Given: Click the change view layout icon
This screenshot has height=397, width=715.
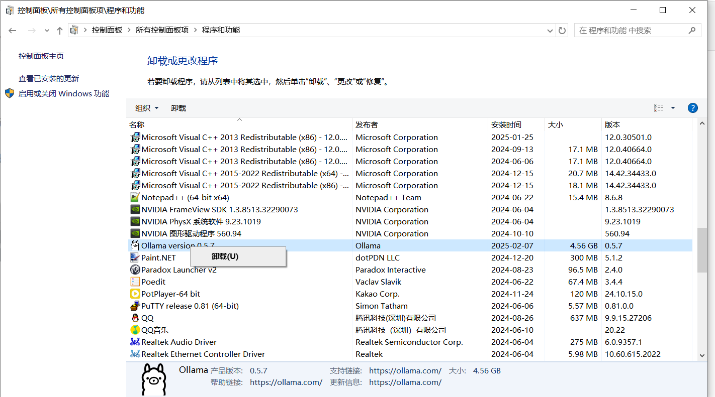Looking at the screenshot, I should (658, 108).
